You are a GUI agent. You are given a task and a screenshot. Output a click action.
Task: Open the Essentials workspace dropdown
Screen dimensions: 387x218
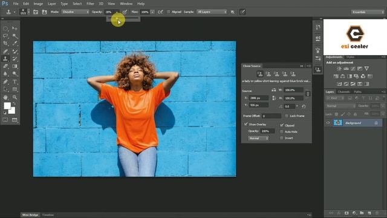pos(368,12)
